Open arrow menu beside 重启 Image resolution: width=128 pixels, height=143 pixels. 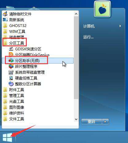(105, 122)
